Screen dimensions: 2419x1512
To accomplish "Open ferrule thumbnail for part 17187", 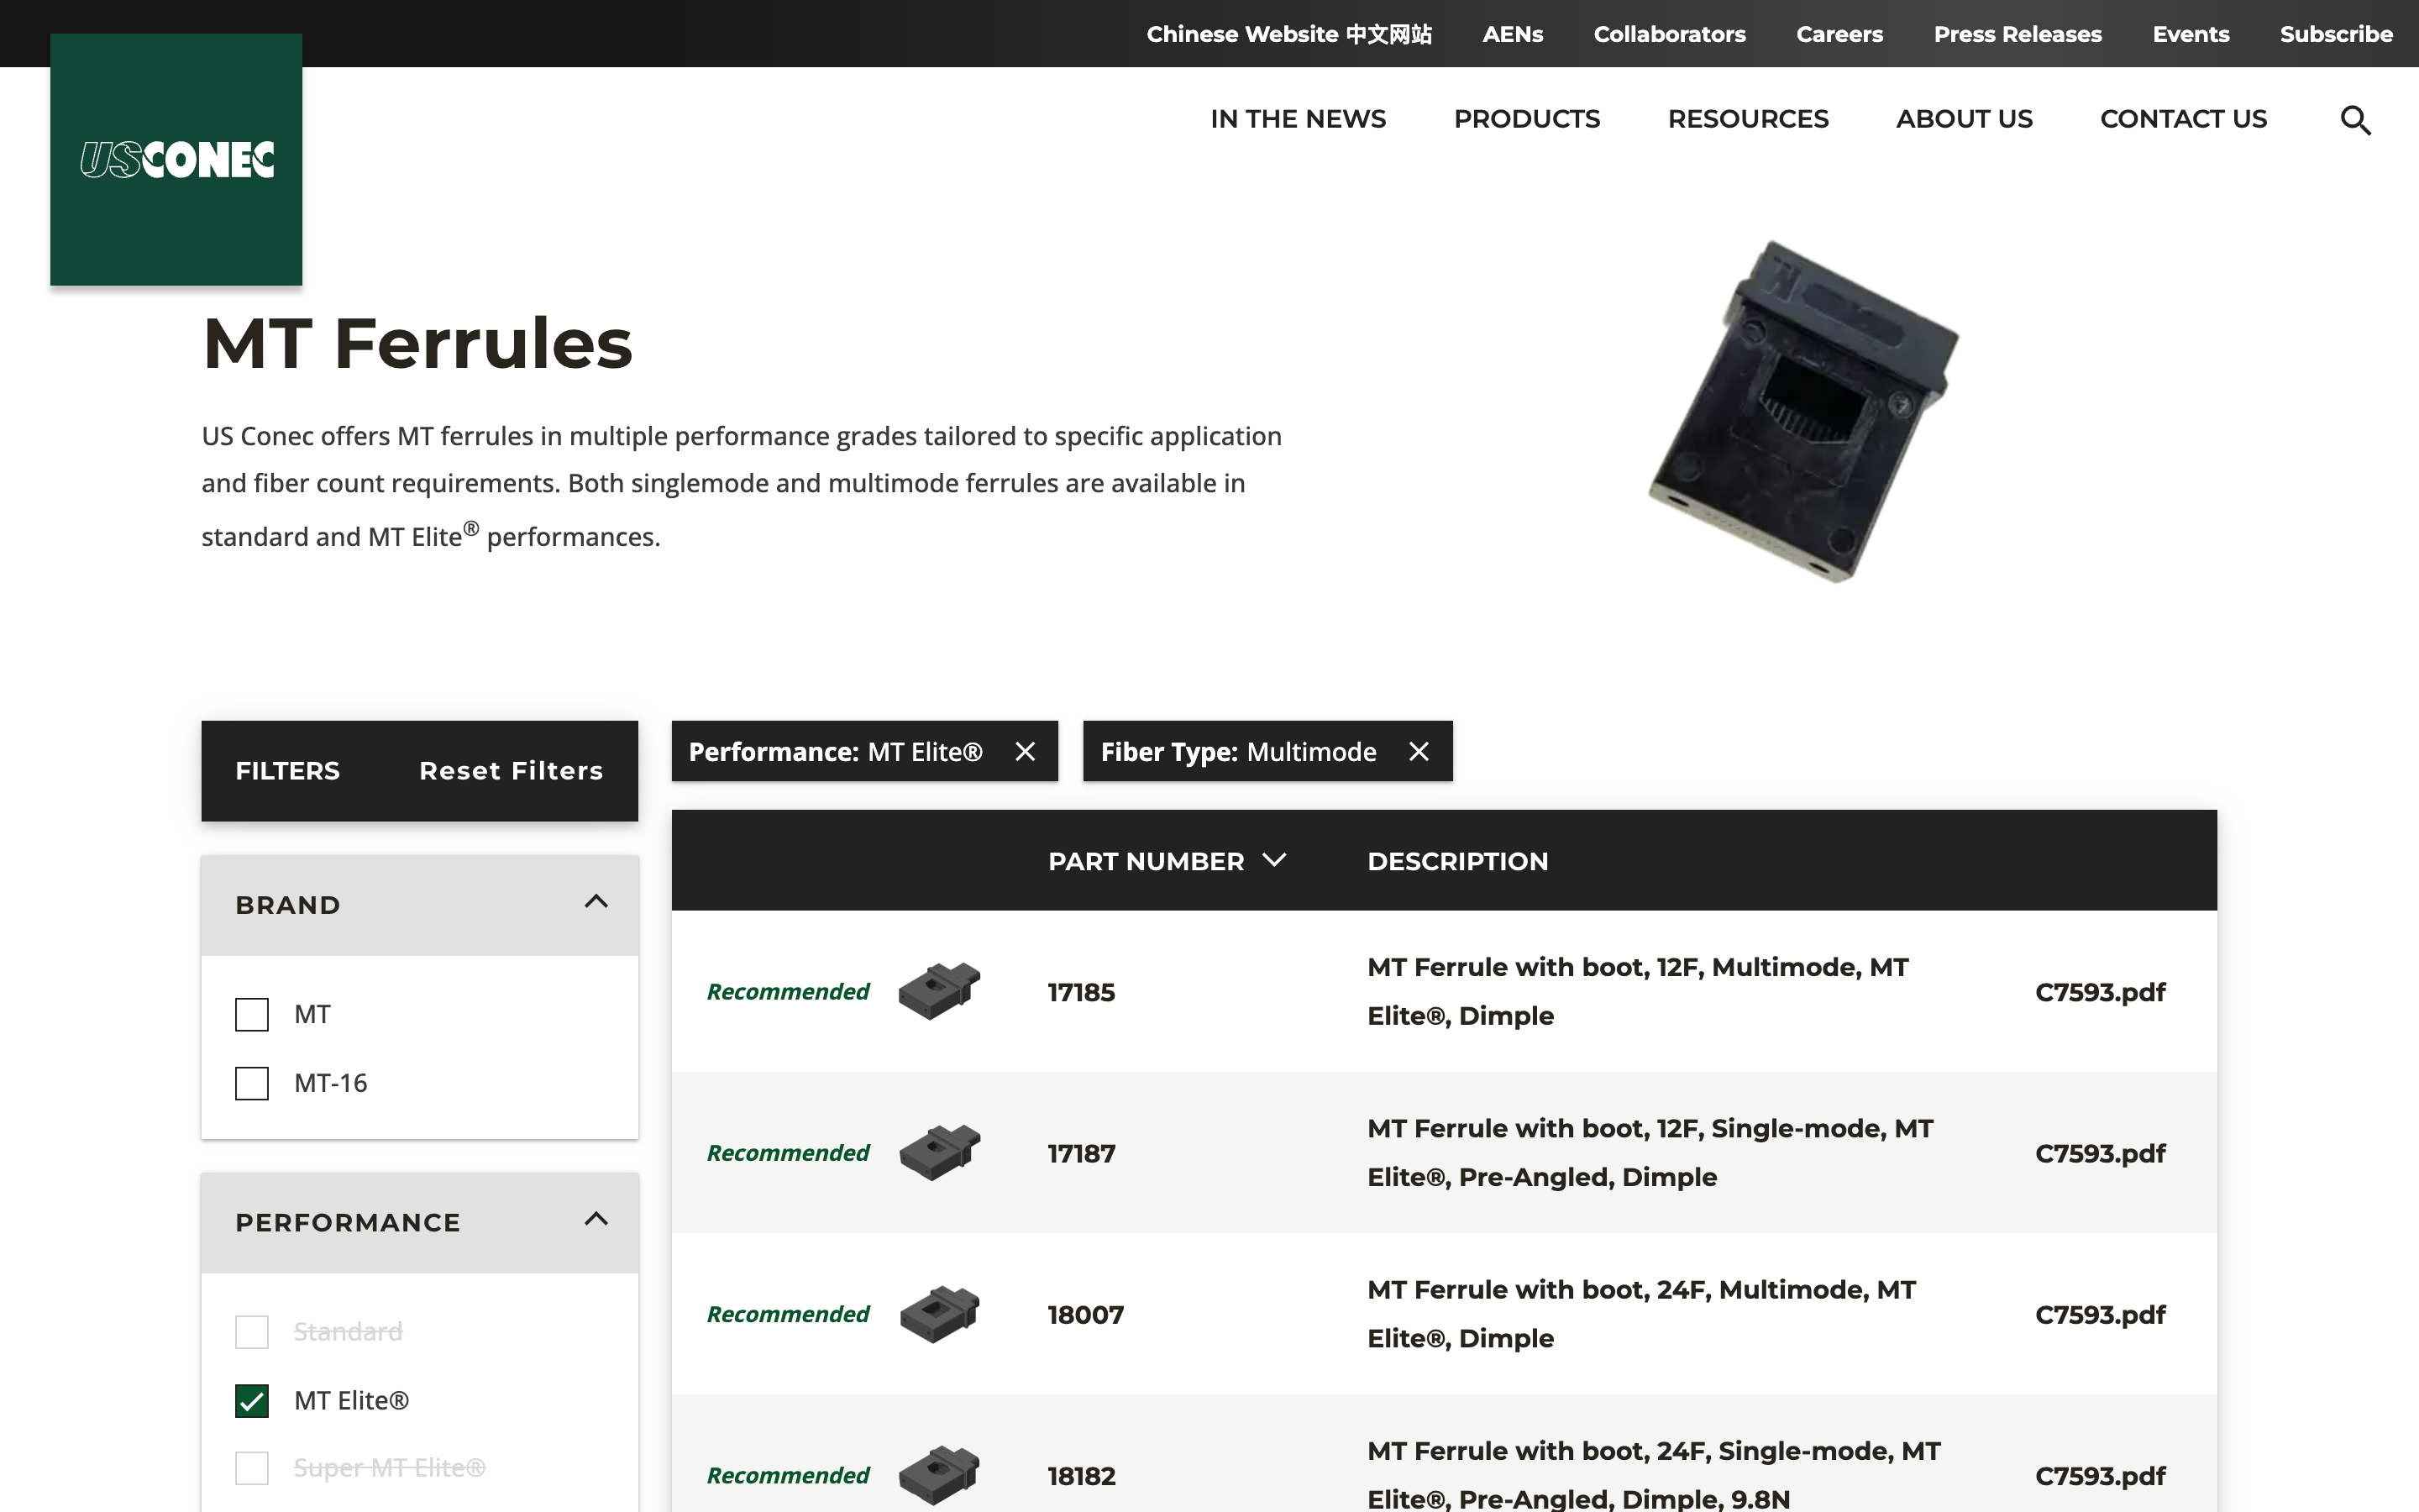I will click(x=938, y=1152).
